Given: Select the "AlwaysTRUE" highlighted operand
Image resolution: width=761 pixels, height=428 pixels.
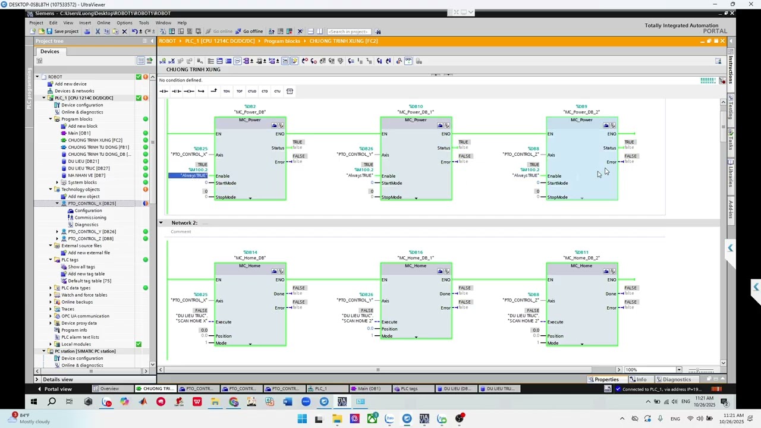Looking at the screenshot, I should coord(188,175).
